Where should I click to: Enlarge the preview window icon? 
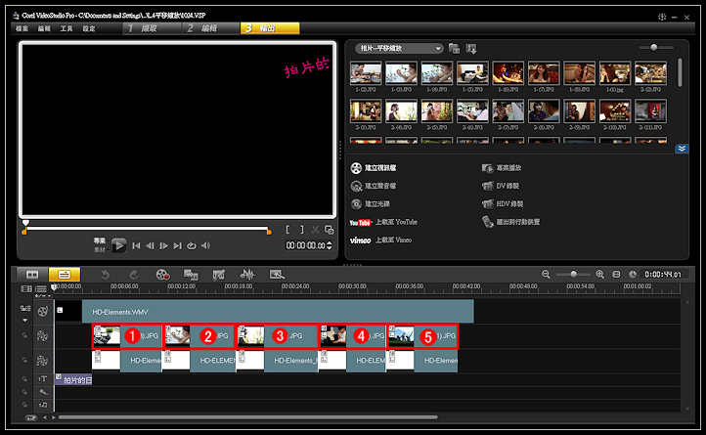[330, 230]
